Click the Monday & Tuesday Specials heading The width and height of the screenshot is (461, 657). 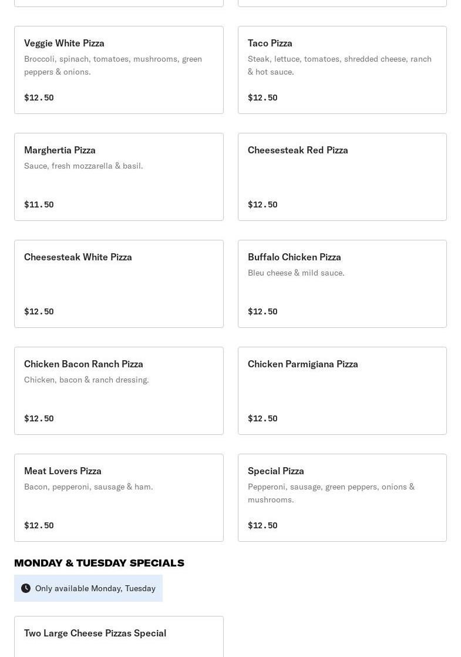pyautogui.click(x=99, y=563)
